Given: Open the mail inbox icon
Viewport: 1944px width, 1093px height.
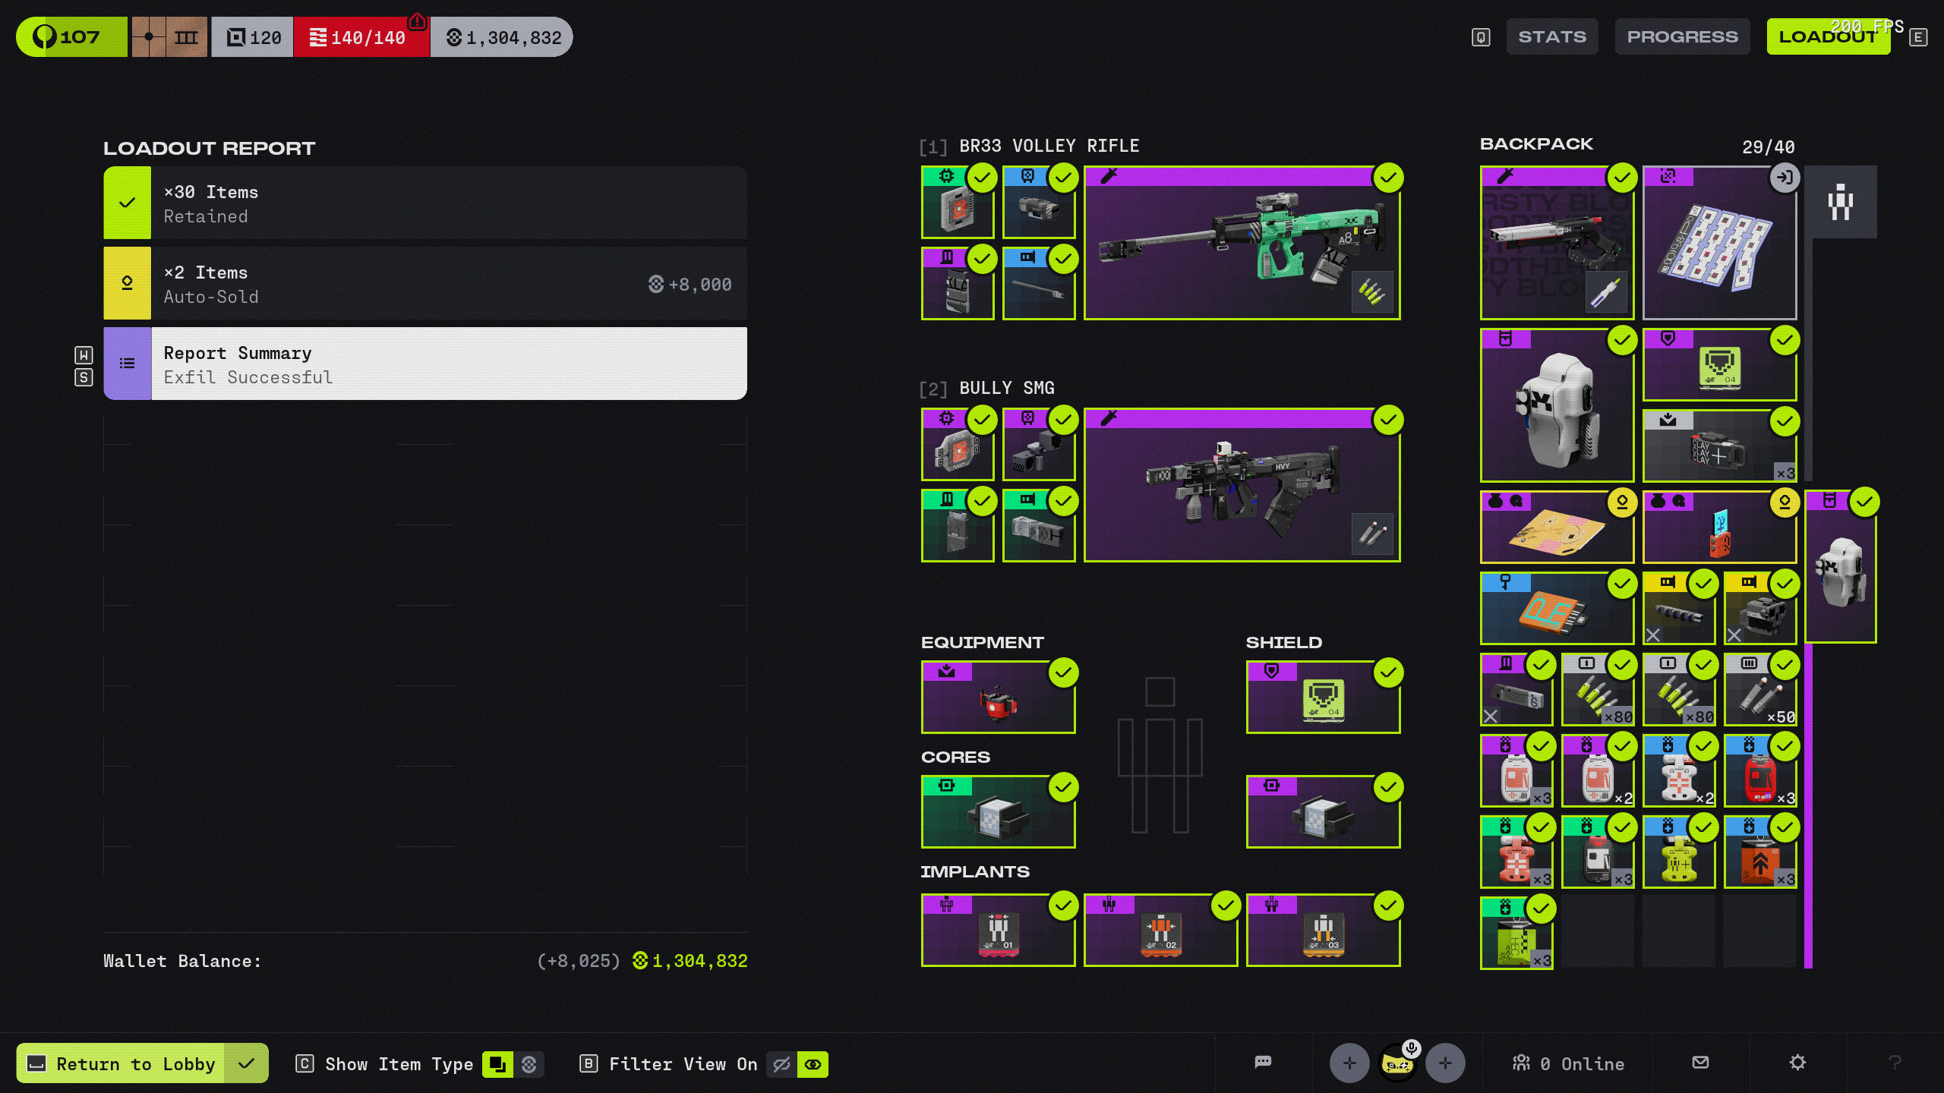Looking at the screenshot, I should coord(1700,1063).
